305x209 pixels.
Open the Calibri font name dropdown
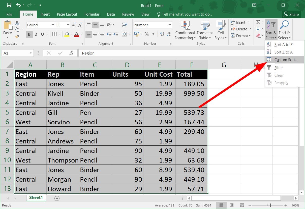pyautogui.click(x=53, y=25)
